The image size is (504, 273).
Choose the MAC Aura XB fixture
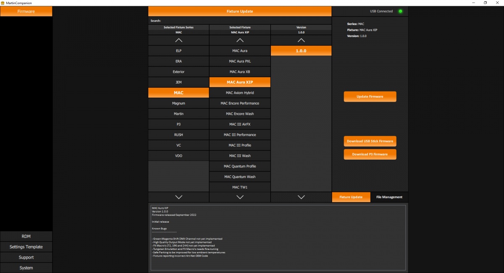(240, 72)
